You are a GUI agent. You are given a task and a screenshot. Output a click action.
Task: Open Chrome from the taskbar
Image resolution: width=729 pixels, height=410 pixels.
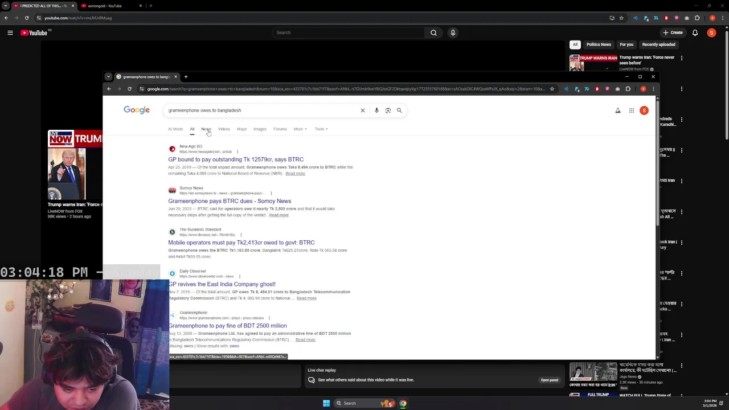(403, 403)
